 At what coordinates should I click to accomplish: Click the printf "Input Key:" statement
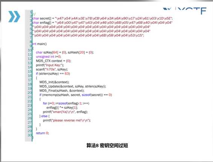click(50, 65)
